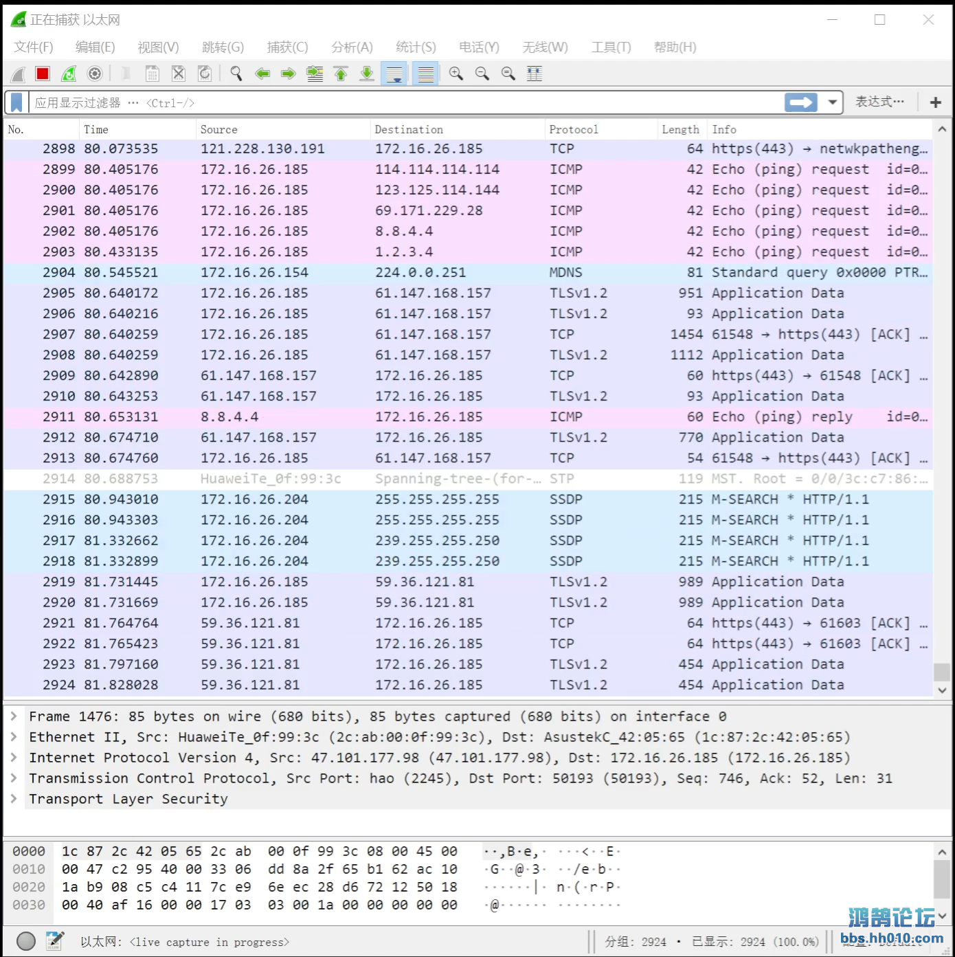955x957 pixels.
Task: Click the save capture file icon
Action: (x=153, y=74)
